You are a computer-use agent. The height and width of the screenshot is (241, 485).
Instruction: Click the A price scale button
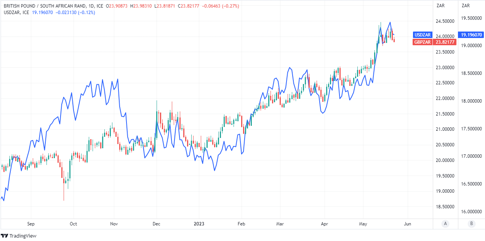[445, 224]
